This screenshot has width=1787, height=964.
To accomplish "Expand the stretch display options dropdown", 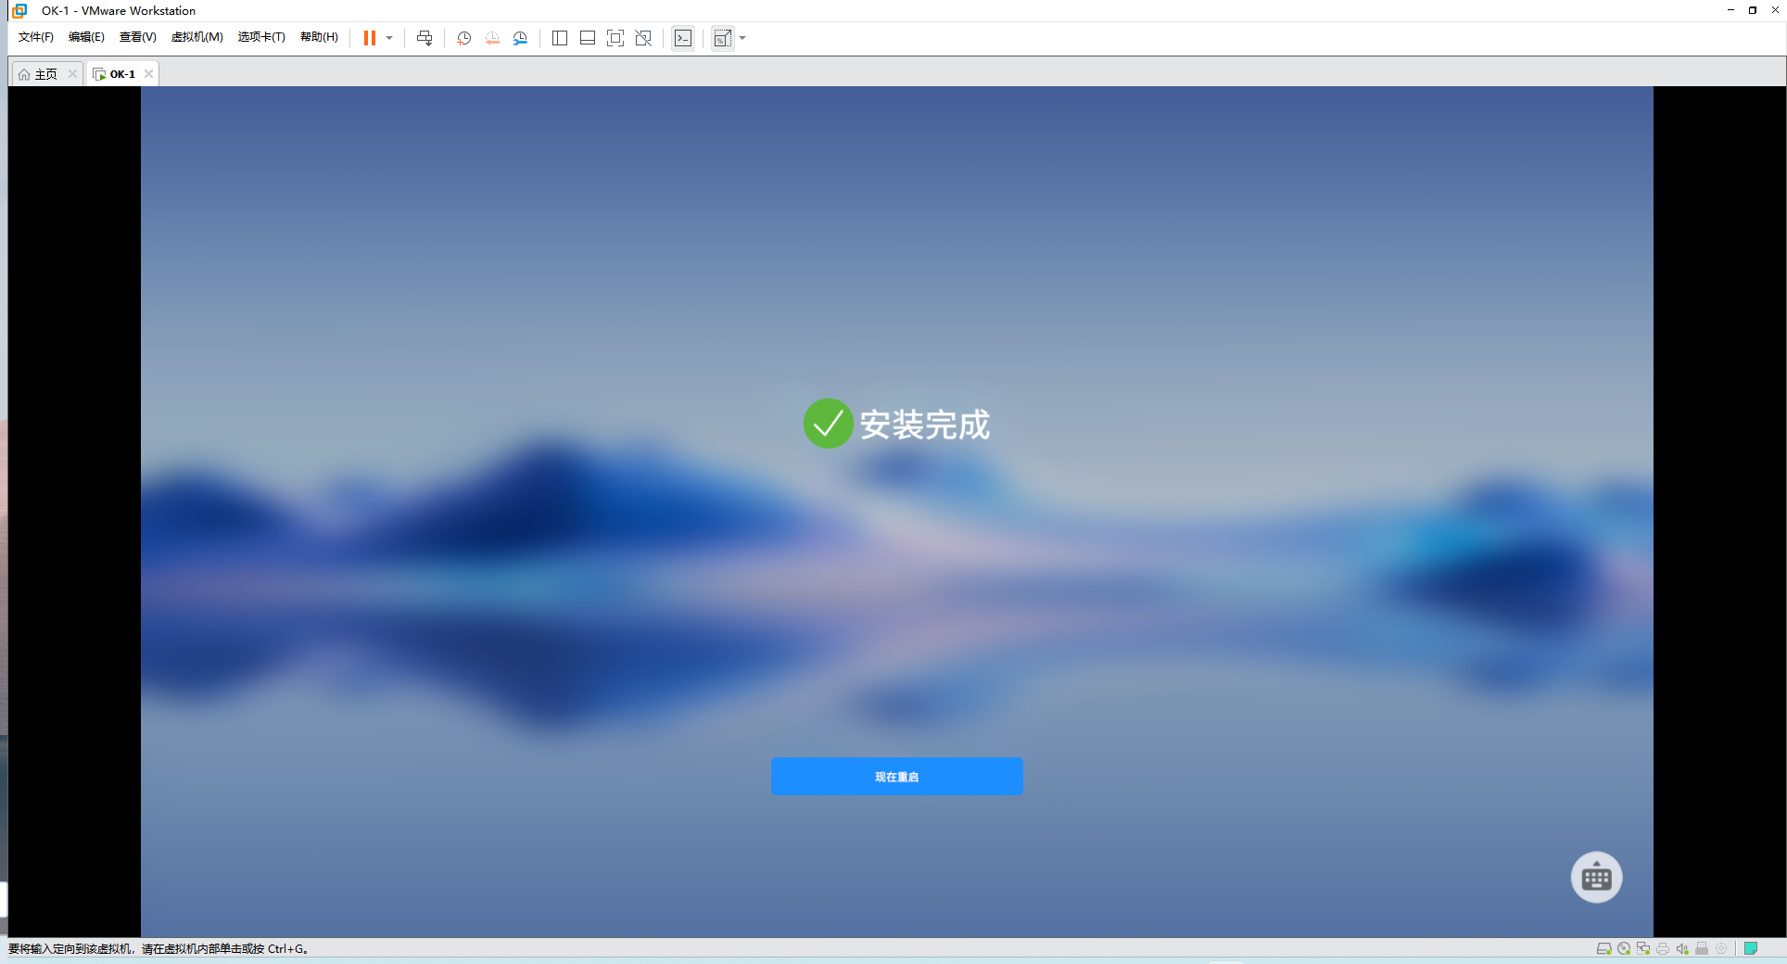I will coord(742,38).
